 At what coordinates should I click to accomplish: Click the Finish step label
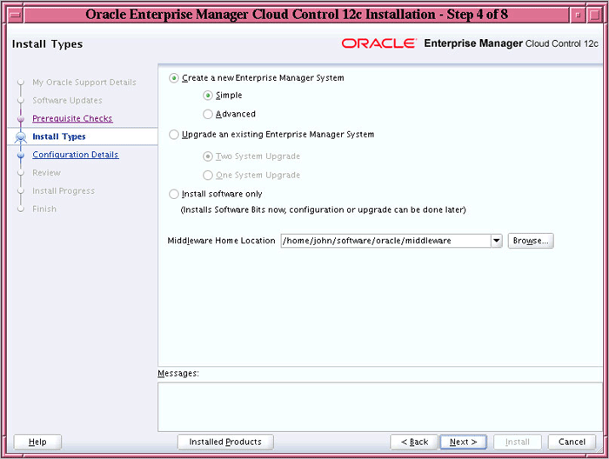point(44,209)
